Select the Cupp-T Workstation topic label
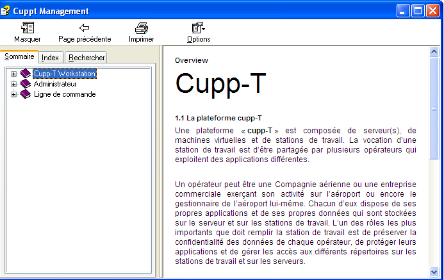 65,74
